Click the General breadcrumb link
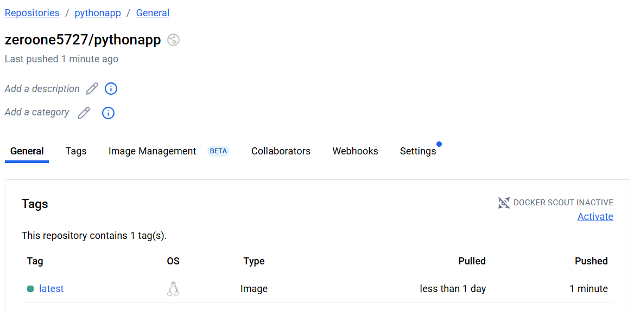The width and height of the screenshot is (634, 311). click(x=153, y=13)
